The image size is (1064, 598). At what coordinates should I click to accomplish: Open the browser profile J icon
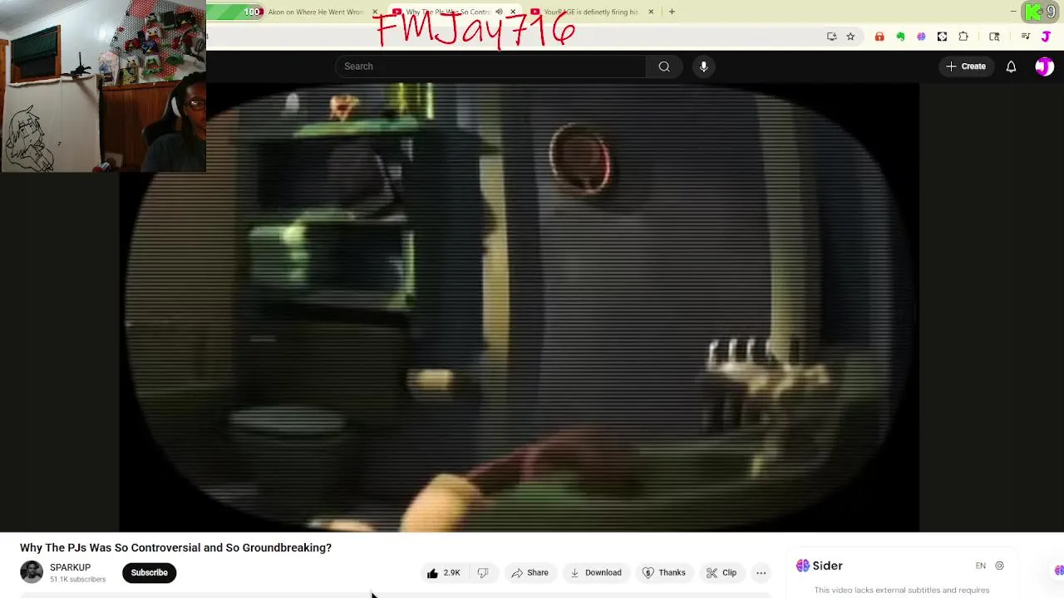(x=1046, y=37)
